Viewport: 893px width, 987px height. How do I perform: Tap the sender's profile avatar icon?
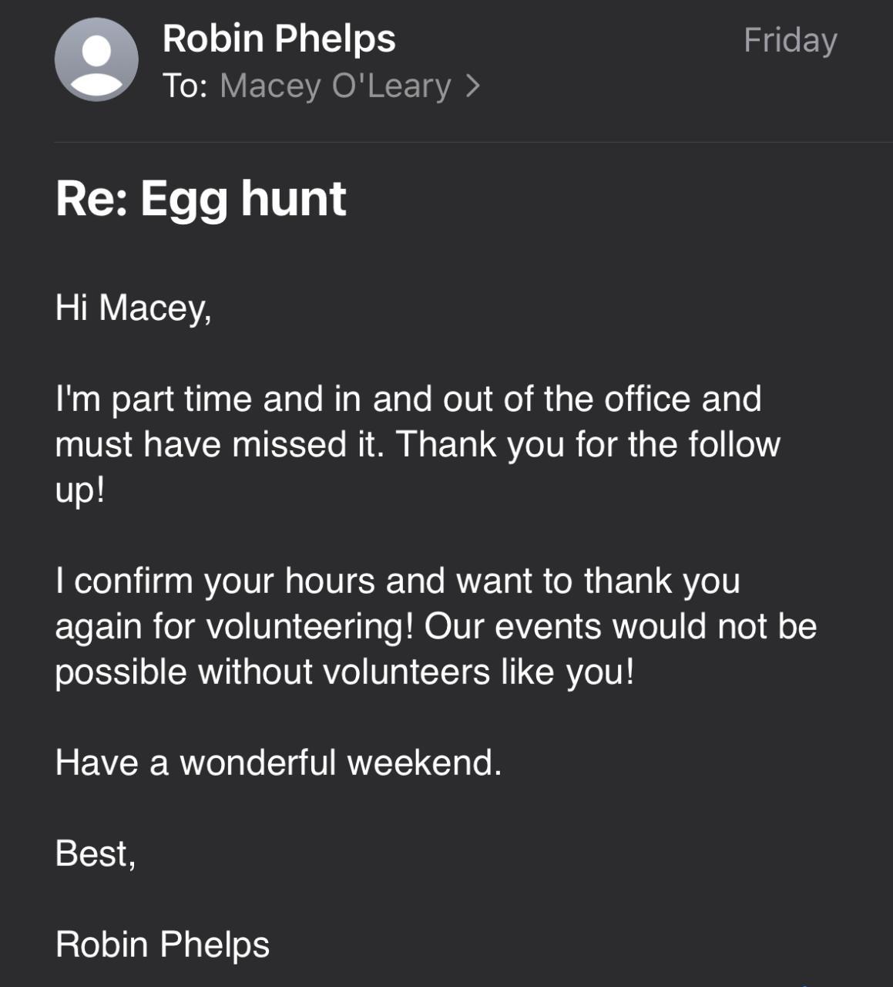tap(96, 60)
